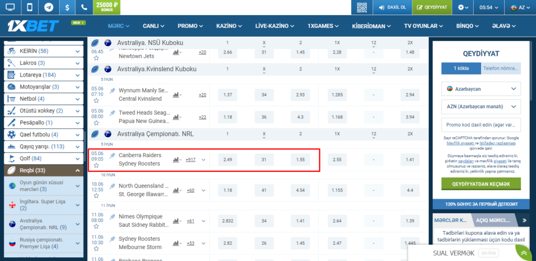Favorite the Canberra Raiders match star
Image resolution: width=536 pixels, height=261 pixels.
pyautogui.click(x=96, y=166)
